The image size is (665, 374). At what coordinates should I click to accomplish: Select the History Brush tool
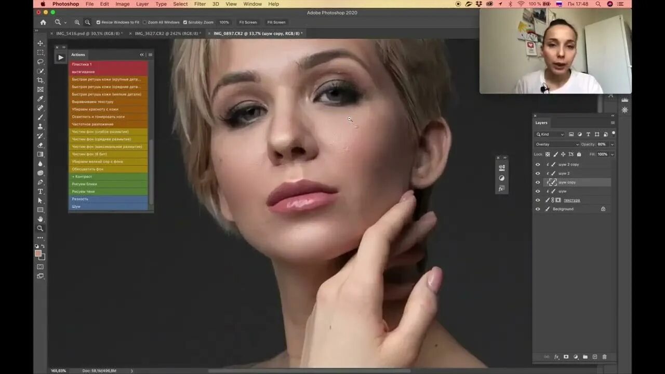click(x=40, y=136)
